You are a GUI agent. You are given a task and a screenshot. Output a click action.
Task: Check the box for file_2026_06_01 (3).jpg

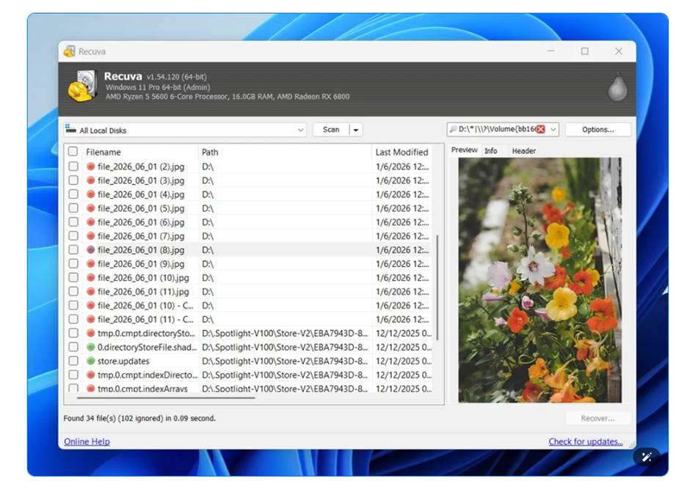73,180
